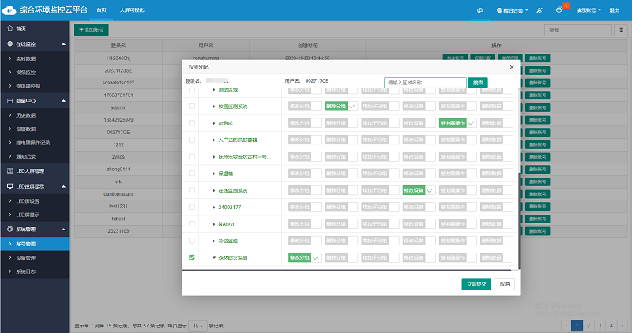Select 账号管理 in the sidebar

click(x=35, y=244)
